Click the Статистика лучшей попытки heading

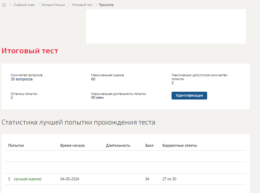coord(78,122)
